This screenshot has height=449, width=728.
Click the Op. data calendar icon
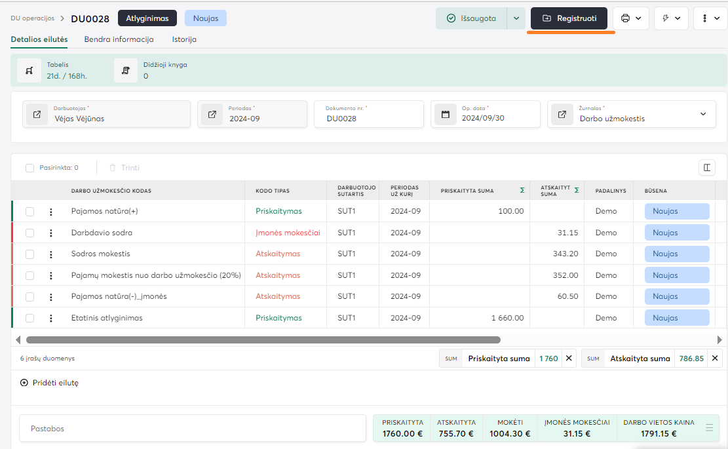pyautogui.click(x=446, y=115)
